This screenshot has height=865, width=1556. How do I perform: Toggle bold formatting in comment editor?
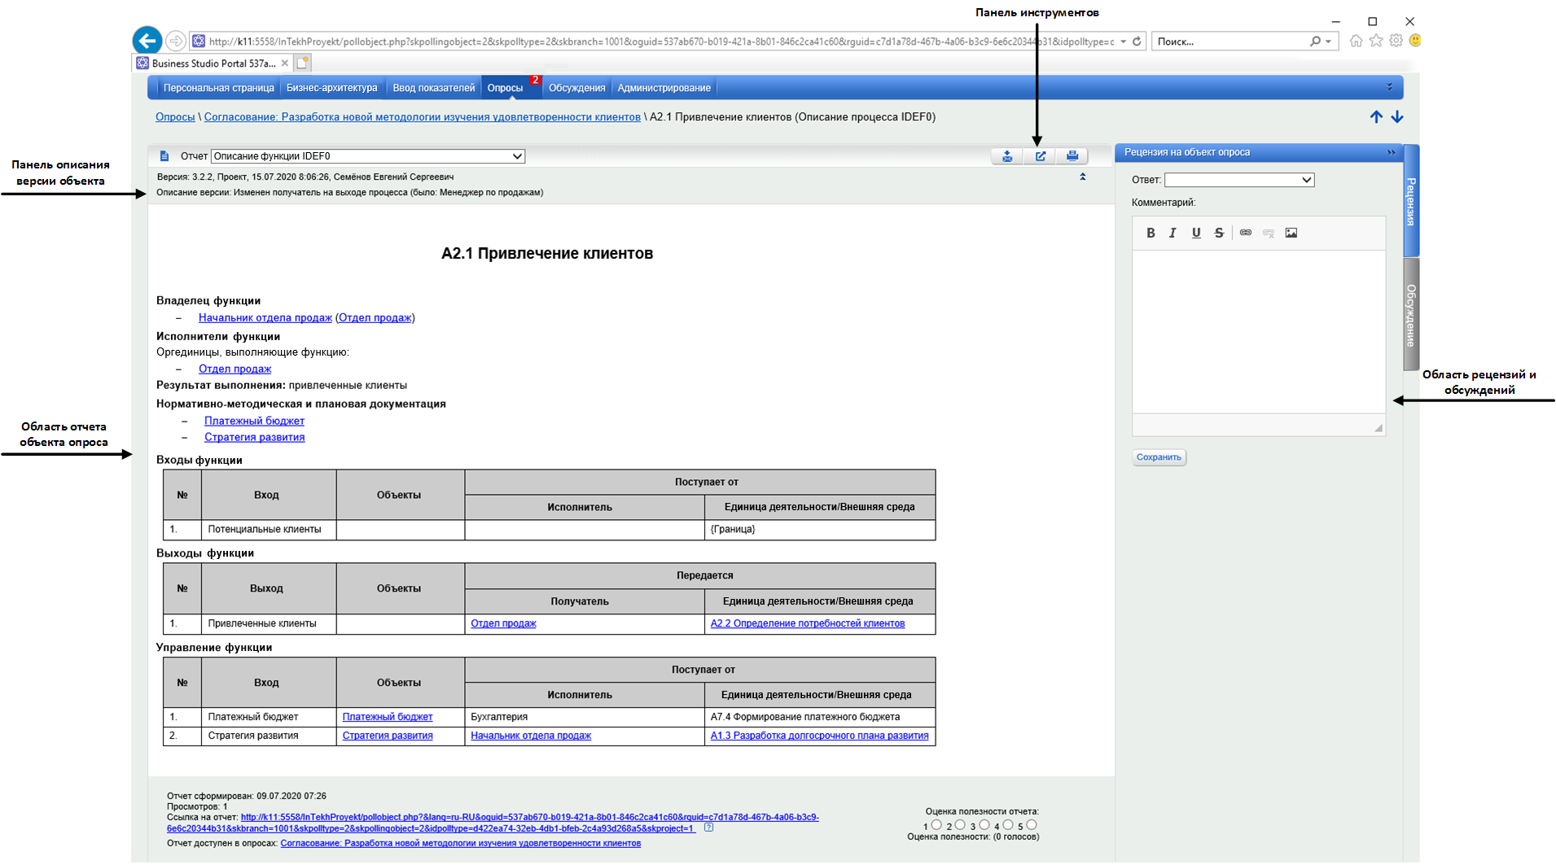pyautogui.click(x=1150, y=233)
